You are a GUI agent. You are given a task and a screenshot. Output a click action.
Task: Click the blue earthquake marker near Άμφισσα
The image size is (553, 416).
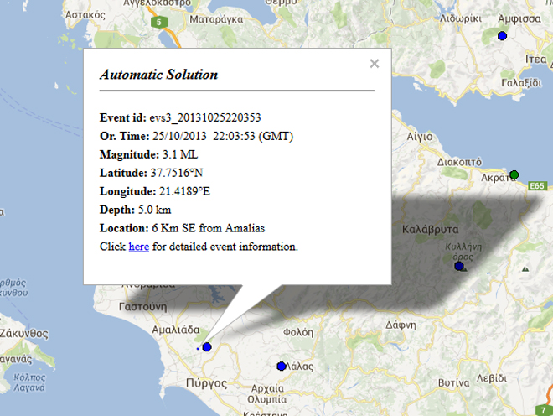tap(502, 35)
